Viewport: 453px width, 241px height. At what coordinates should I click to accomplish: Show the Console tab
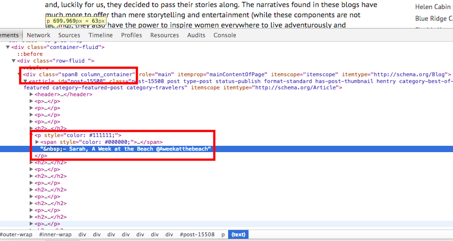pyautogui.click(x=225, y=35)
